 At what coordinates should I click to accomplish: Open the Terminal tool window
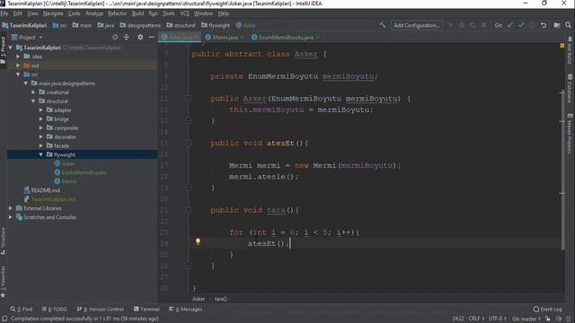[146, 309]
